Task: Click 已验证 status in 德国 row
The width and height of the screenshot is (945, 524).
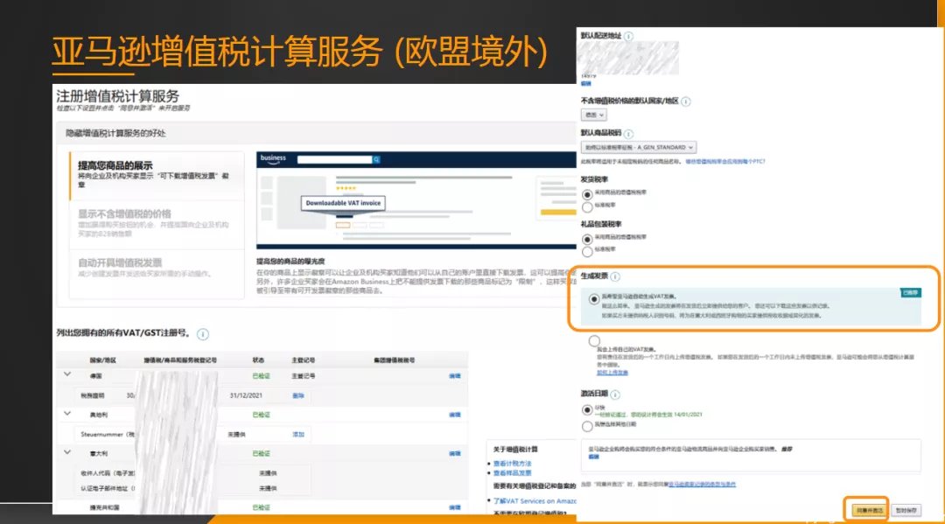Action: pos(261,376)
